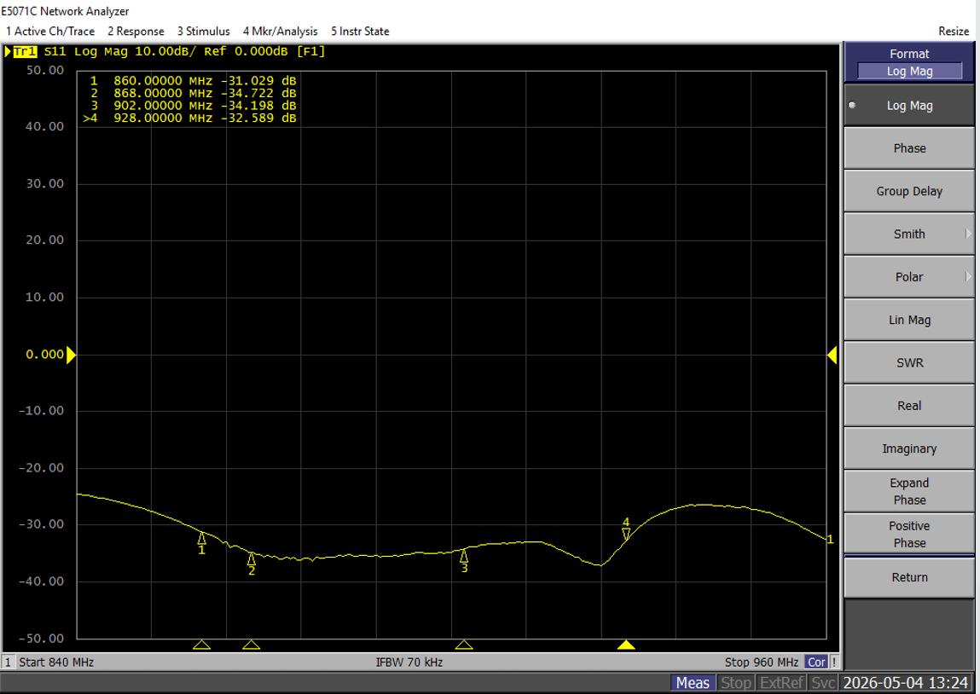Click right reference position arrow
This screenshot has width=980, height=694.
tap(832, 355)
